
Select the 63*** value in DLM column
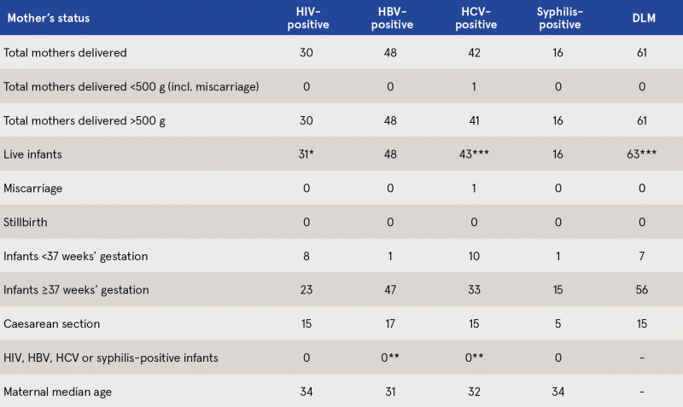point(642,154)
